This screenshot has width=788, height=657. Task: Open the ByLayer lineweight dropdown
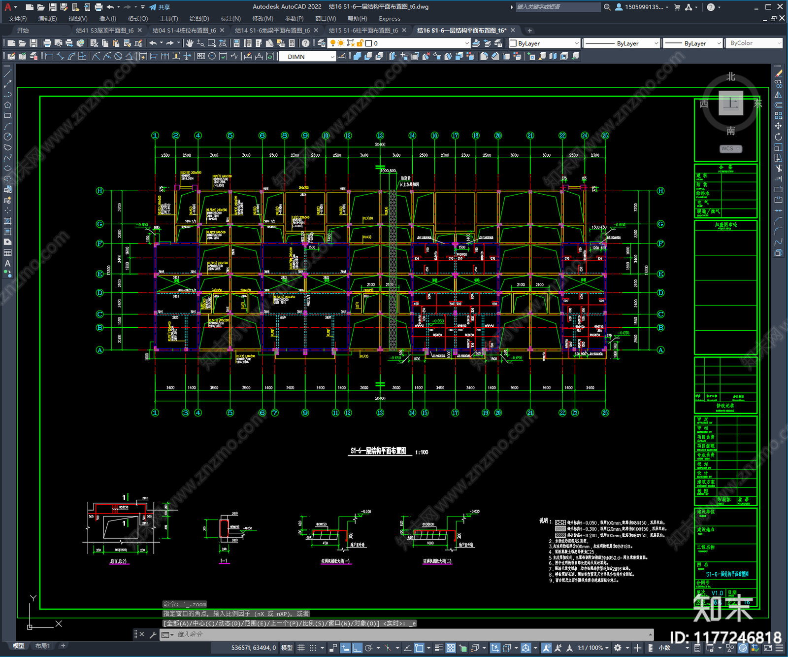coord(692,43)
